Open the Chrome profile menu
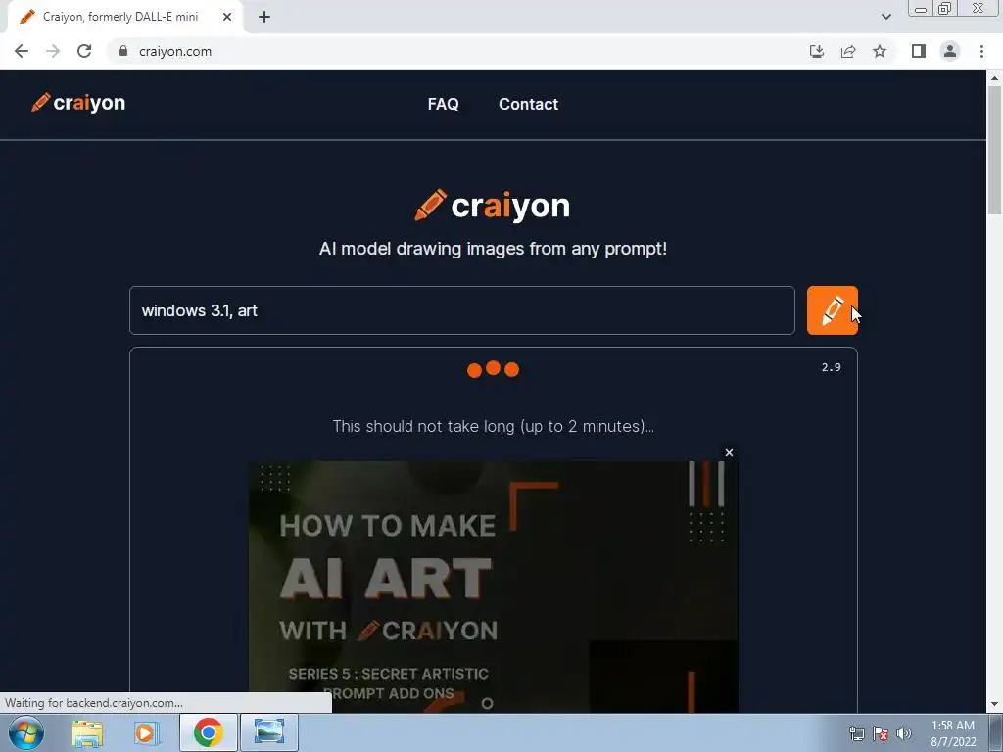Viewport: 1003px width, 752px height. 950,51
